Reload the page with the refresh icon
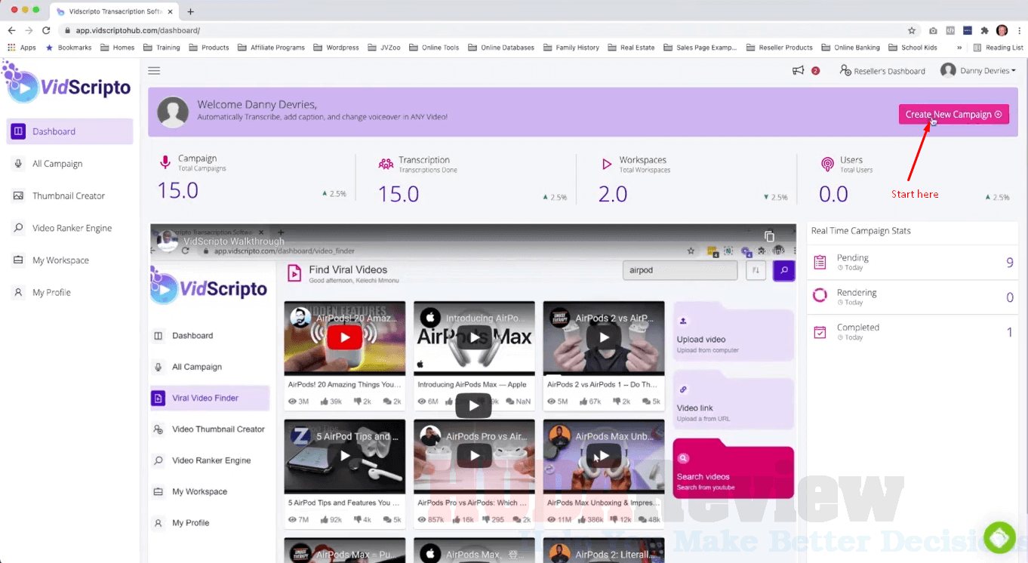The image size is (1028, 563). (46, 30)
